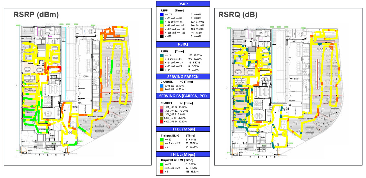The image size is (366, 178).
Task: Select the TH DL (Mbps) section header
Action: click(x=183, y=129)
